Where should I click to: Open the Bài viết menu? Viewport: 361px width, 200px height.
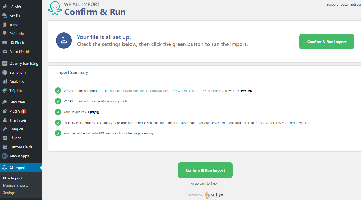15,7
